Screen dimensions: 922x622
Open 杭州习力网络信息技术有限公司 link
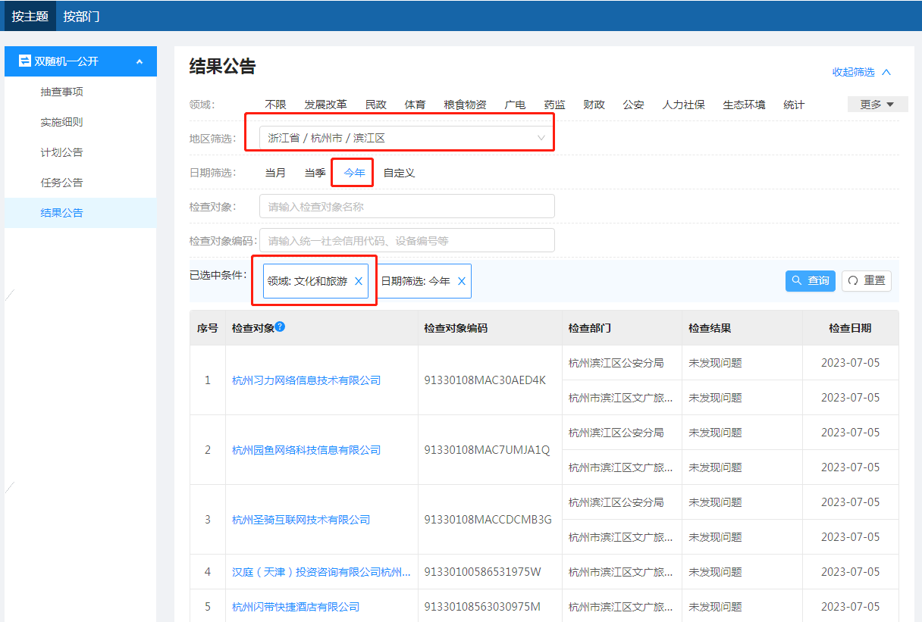306,380
